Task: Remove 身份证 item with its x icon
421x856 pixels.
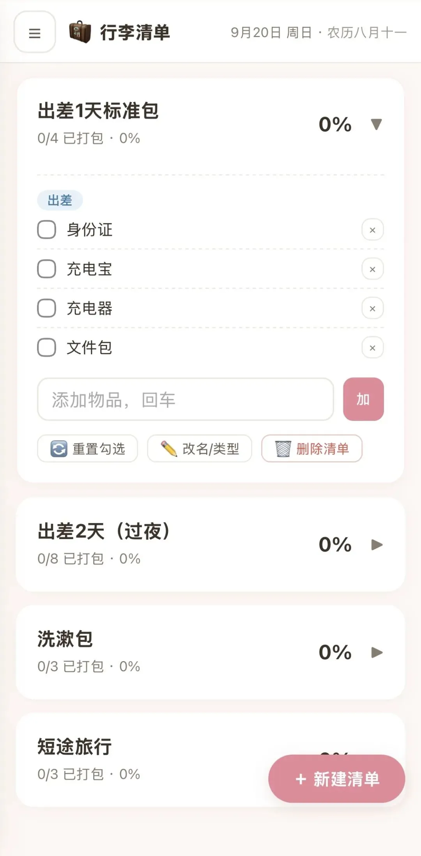Action: (x=372, y=230)
